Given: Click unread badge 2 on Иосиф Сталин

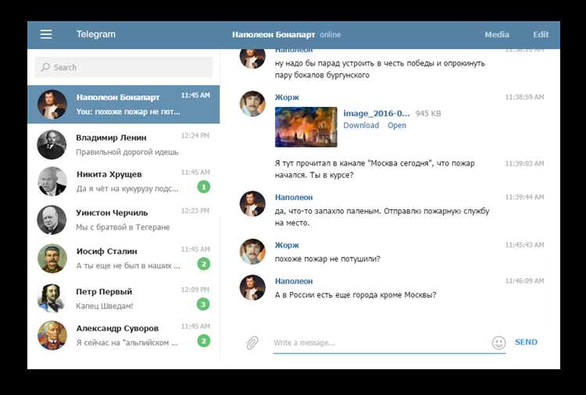Looking at the screenshot, I should (x=203, y=264).
